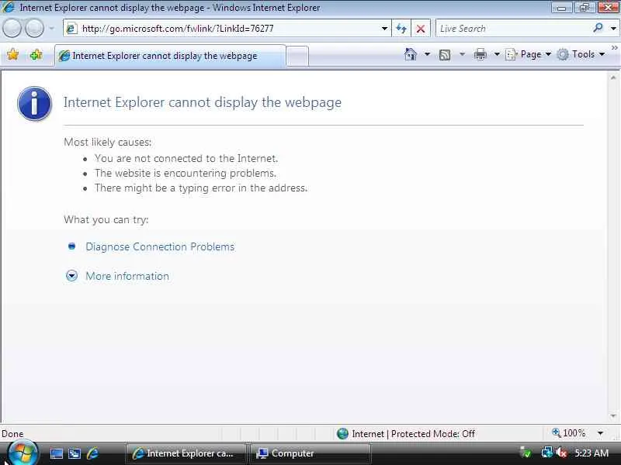The width and height of the screenshot is (621, 465).
Task: Launch Internet Explorer from quick launch
Action: pos(92,453)
